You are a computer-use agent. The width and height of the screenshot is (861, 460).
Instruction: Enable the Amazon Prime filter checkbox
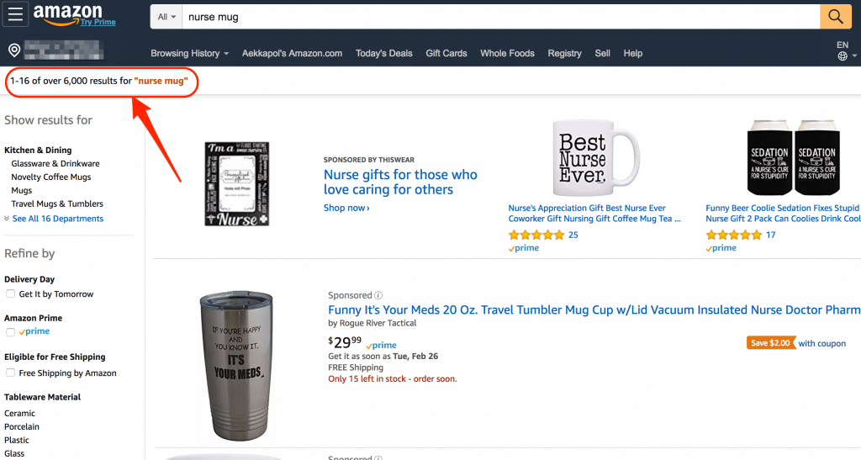pyautogui.click(x=10, y=332)
